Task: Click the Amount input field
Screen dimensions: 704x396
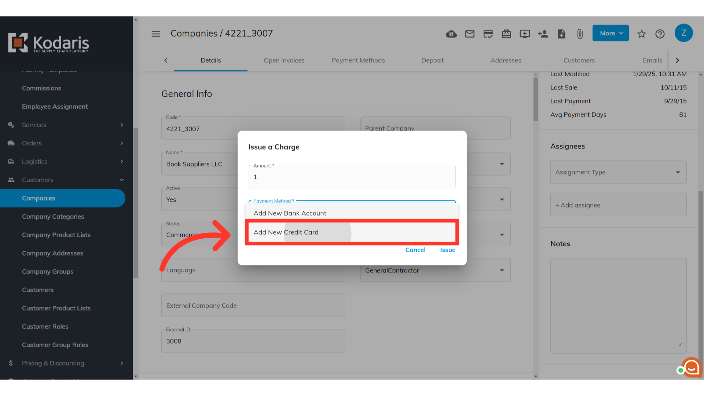Action: (x=351, y=177)
